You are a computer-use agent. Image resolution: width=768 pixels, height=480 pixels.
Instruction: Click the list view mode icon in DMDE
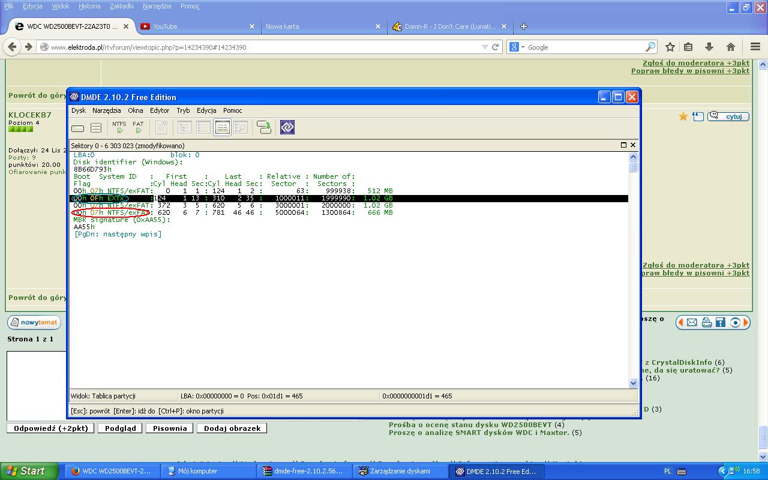(203, 127)
